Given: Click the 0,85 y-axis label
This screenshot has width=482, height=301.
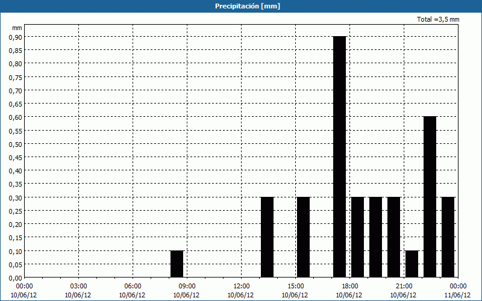Looking at the screenshot, I should pos(15,51).
